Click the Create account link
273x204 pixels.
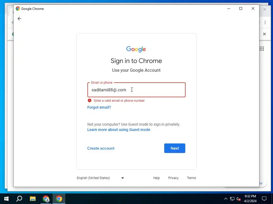[x=101, y=148]
